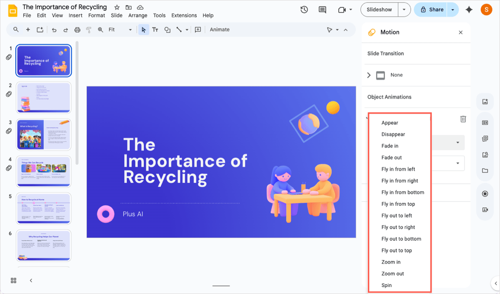500x294 pixels.
Task: Open grid view icon at bottom left
Action: pos(14,280)
